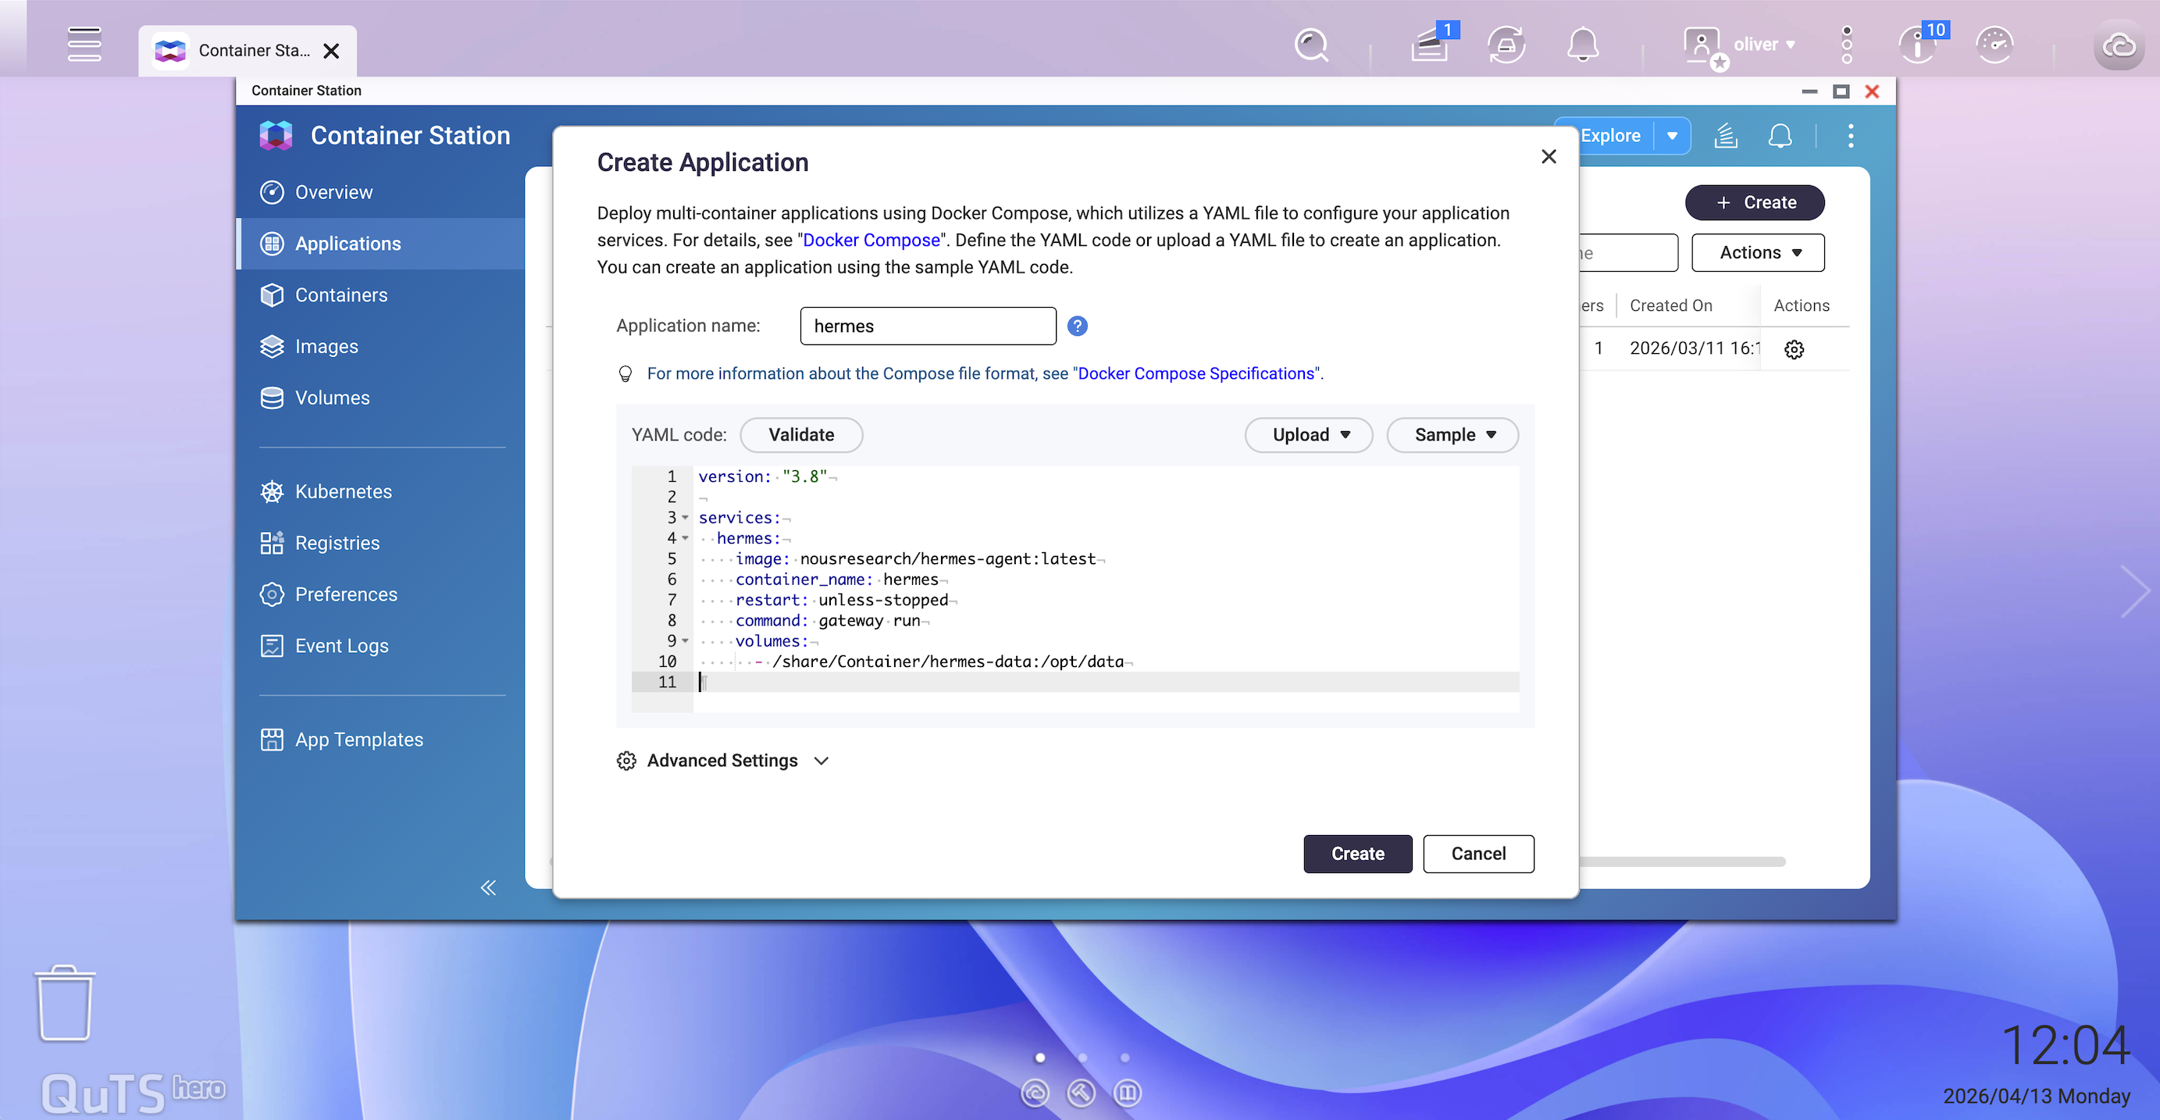Open the Docker Compose Specifications link

click(1196, 373)
